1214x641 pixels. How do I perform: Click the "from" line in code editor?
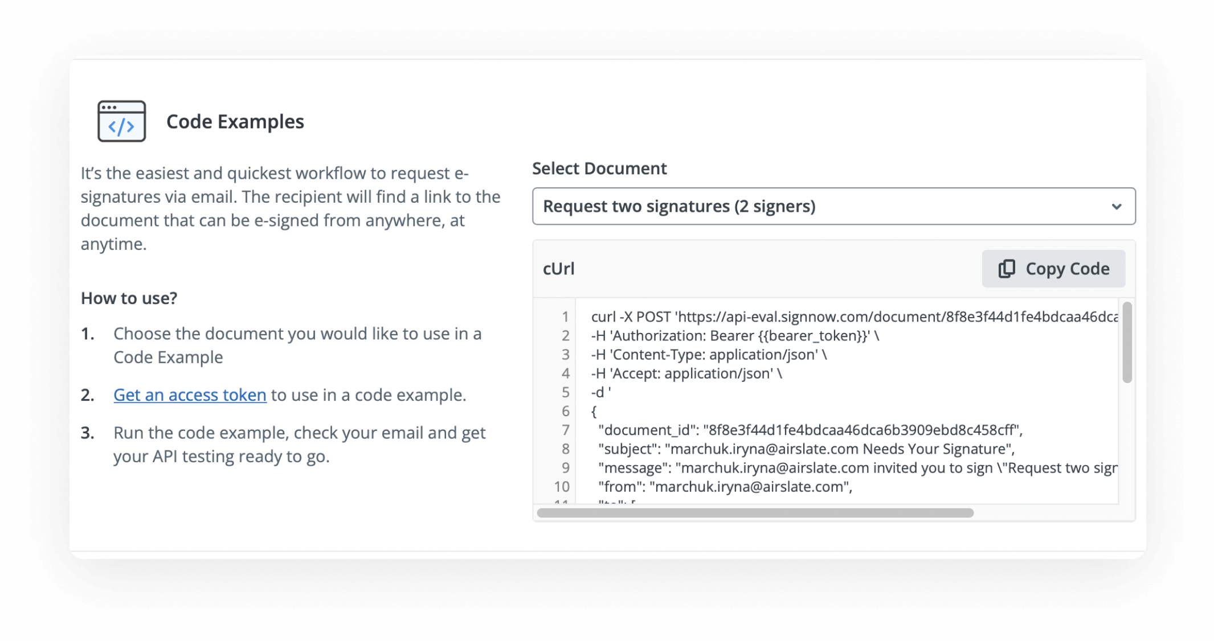[x=725, y=487]
